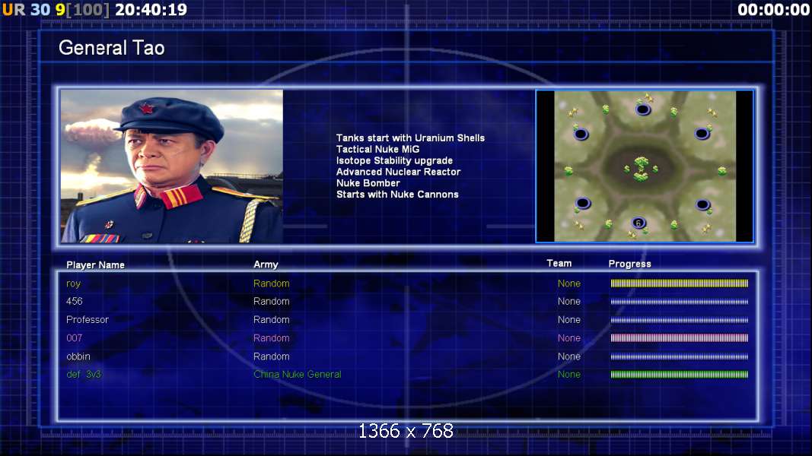This screenshot has height=456, width=812.
Task: Click obbin's Random army entry
Action: pos(272,356)
